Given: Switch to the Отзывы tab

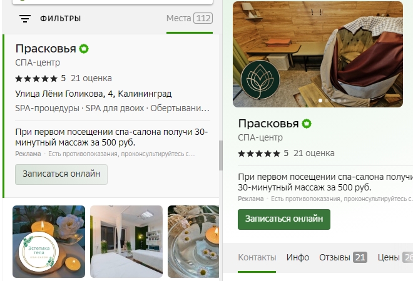Looking at the screenshot, I should [x=343, y=257].
